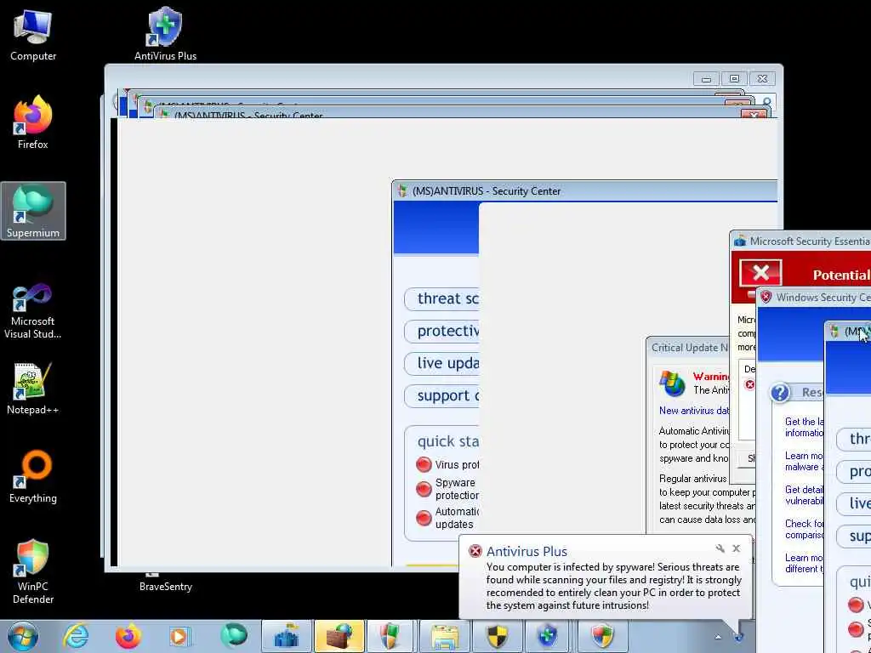Click the spyware infection warning balloon text
Viewport: 871px width, 653px height.
(x=614, y=587)
